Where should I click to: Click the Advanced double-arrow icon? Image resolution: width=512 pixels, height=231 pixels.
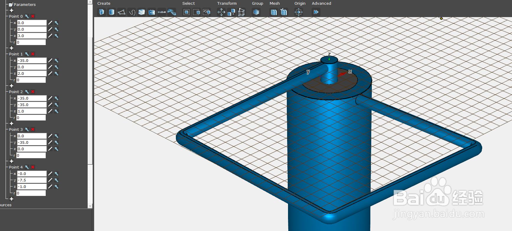(x=316, y=12)
